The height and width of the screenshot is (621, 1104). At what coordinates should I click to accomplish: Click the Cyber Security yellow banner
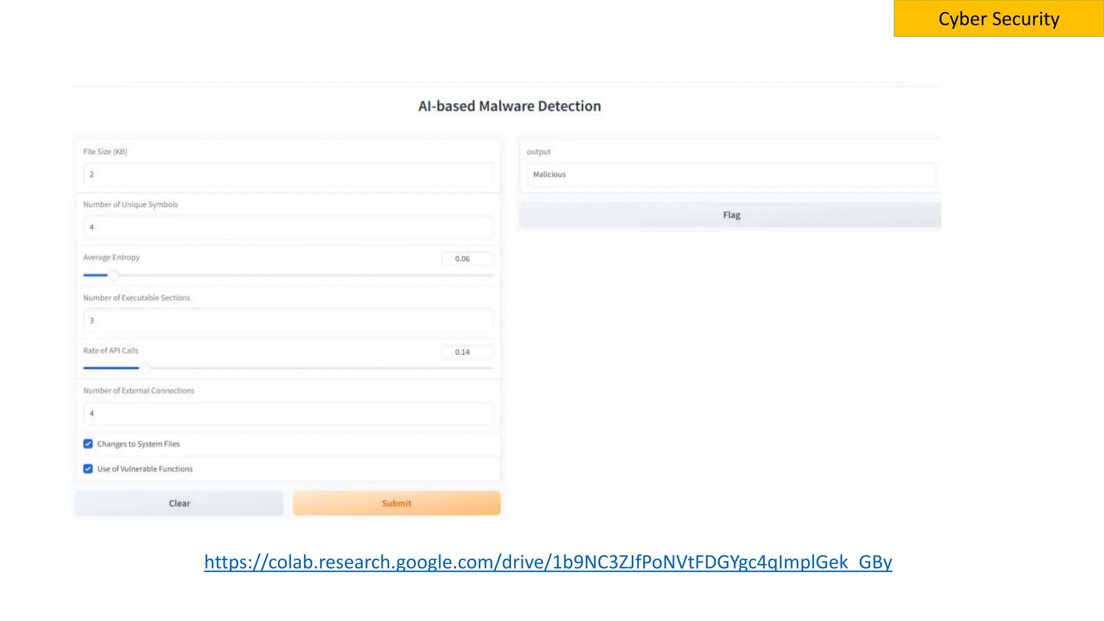pyautogui.click(x=998, y=19)
